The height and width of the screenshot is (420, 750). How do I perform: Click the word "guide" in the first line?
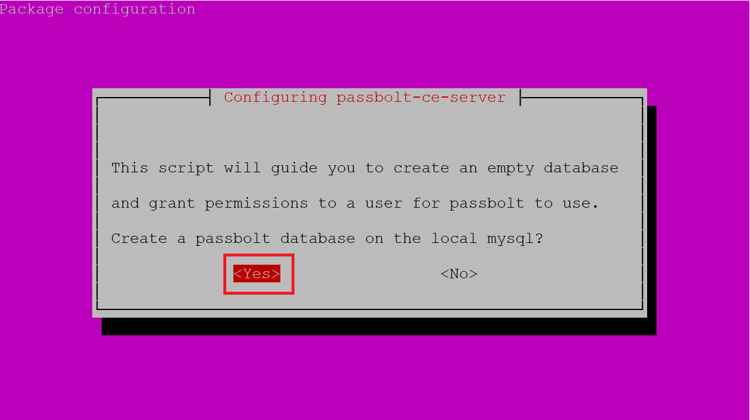294,169
